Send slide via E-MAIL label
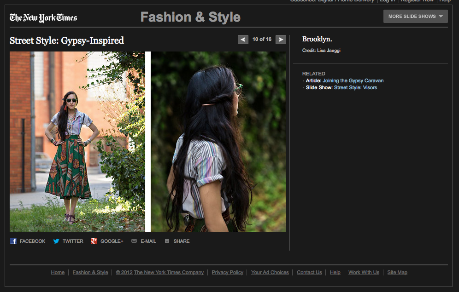Viewport: 459px width, 292px height. pos(148,241)
